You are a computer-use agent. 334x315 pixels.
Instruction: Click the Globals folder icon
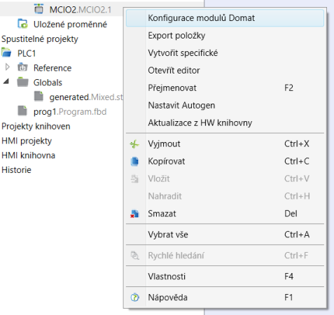(22, 82)
